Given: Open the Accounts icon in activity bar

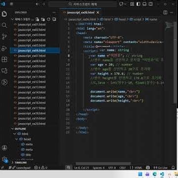Looking at the screenshot, I should 4,148.
